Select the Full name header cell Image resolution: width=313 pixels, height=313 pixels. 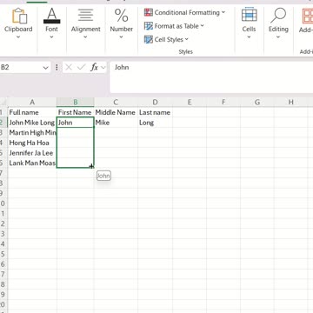click(32, 112)
